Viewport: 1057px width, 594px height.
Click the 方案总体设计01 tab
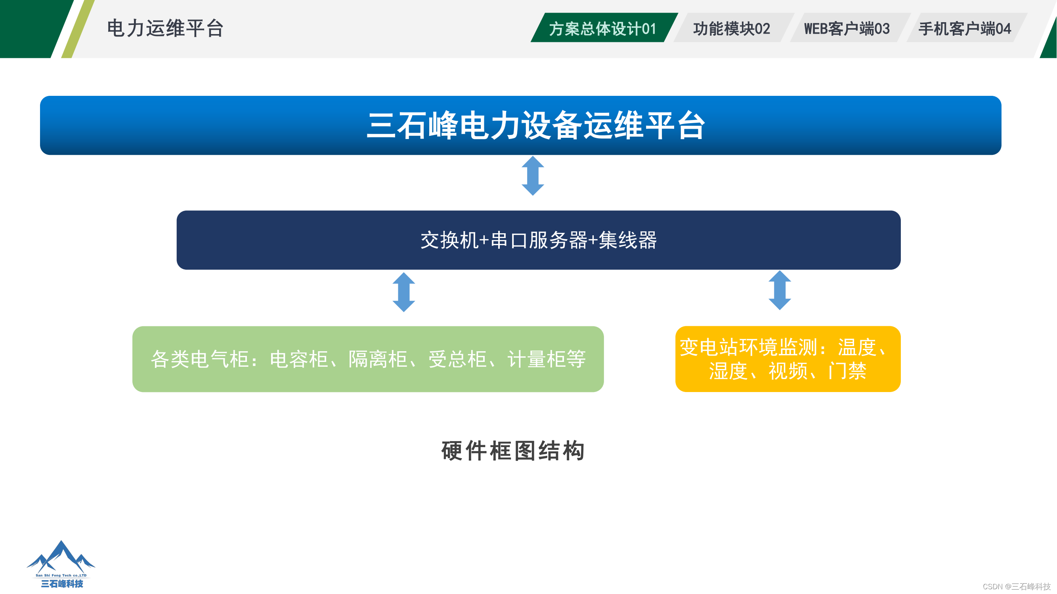point(603,28)
